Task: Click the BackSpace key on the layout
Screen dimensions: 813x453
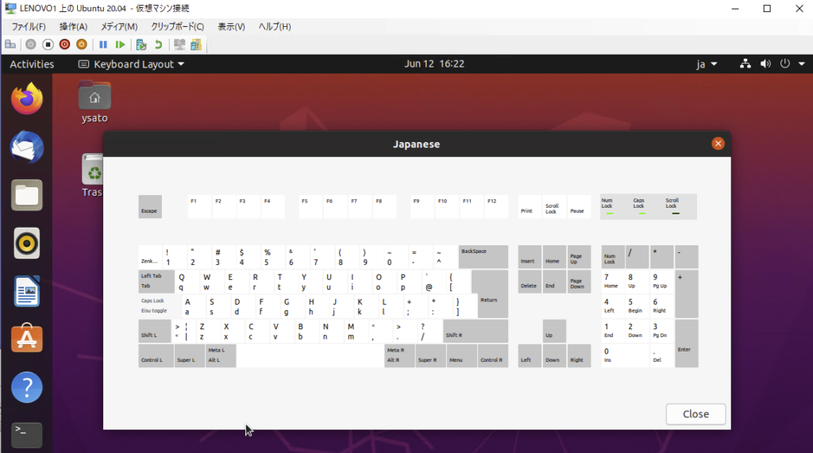Action: (483, 256)
